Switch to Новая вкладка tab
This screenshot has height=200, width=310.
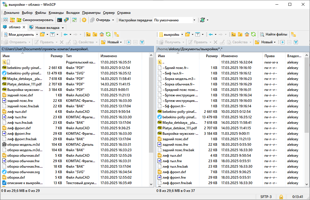pyautogui.click(x=47, y=28)
